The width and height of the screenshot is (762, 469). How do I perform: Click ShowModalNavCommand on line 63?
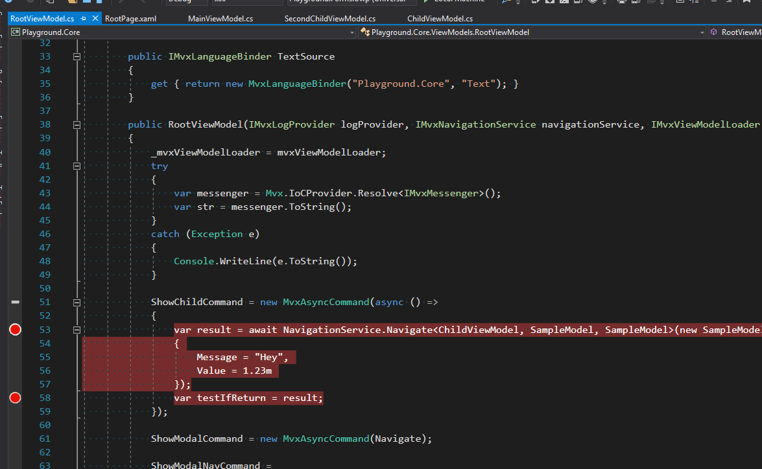(206, 464)
